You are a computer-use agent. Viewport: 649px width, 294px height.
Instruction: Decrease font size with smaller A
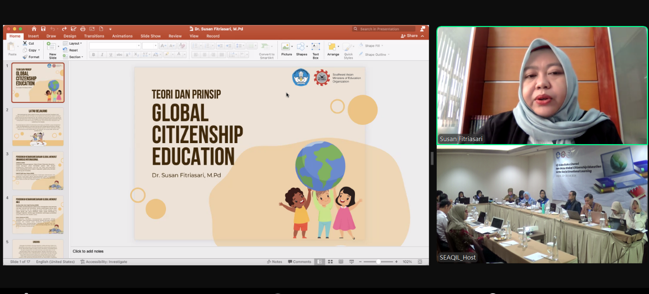click(x=171, y=46)
